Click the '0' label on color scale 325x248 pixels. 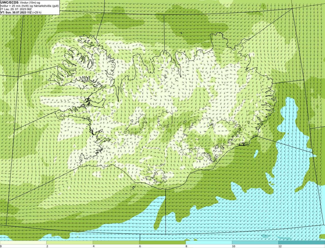click(x=1, y=246)
